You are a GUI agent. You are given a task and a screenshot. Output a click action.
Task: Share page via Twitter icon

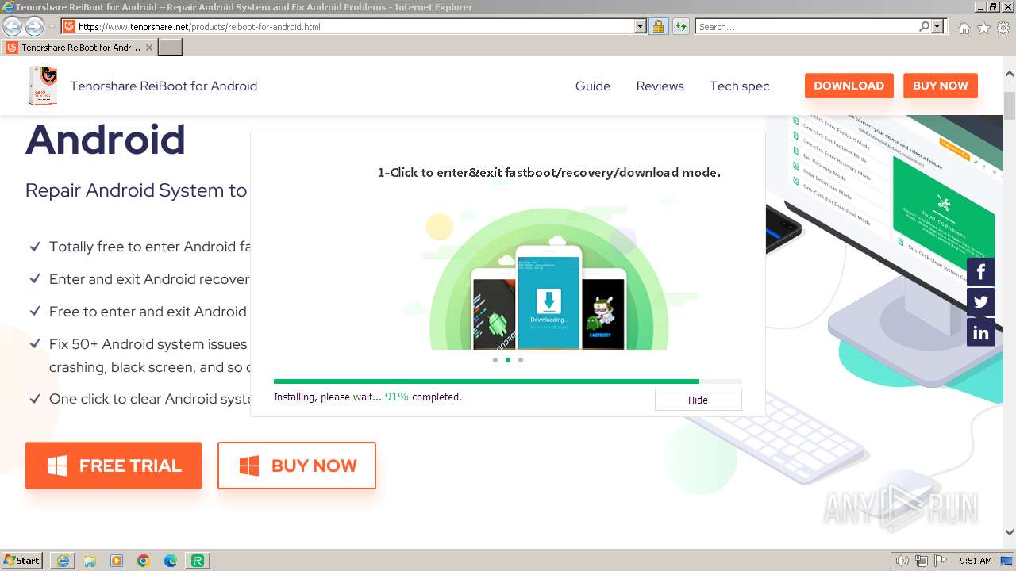pos(980,302)
